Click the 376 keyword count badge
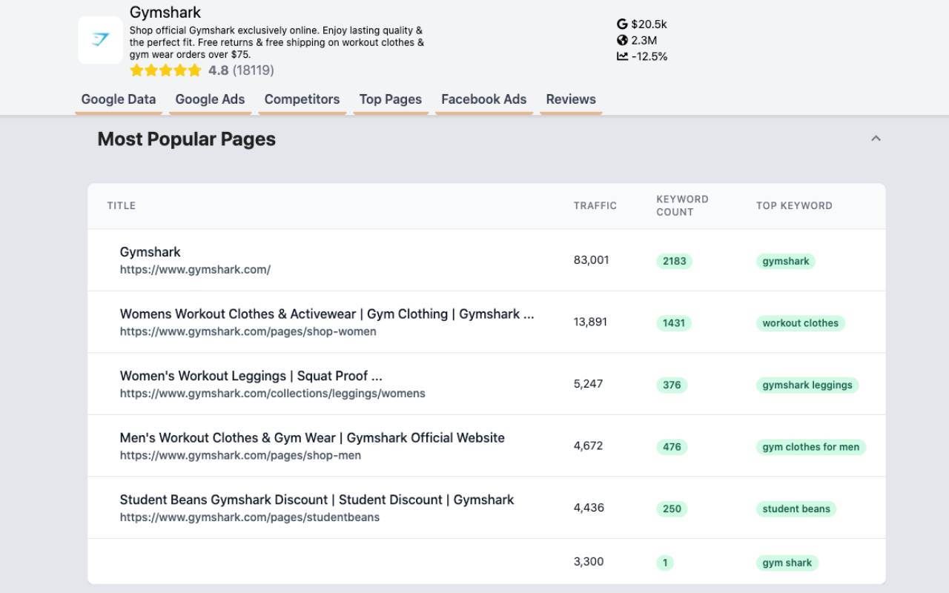 [672, 385]
